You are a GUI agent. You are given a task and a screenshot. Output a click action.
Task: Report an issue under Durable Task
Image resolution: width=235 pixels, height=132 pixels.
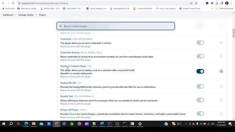click(x=76, y=104)
